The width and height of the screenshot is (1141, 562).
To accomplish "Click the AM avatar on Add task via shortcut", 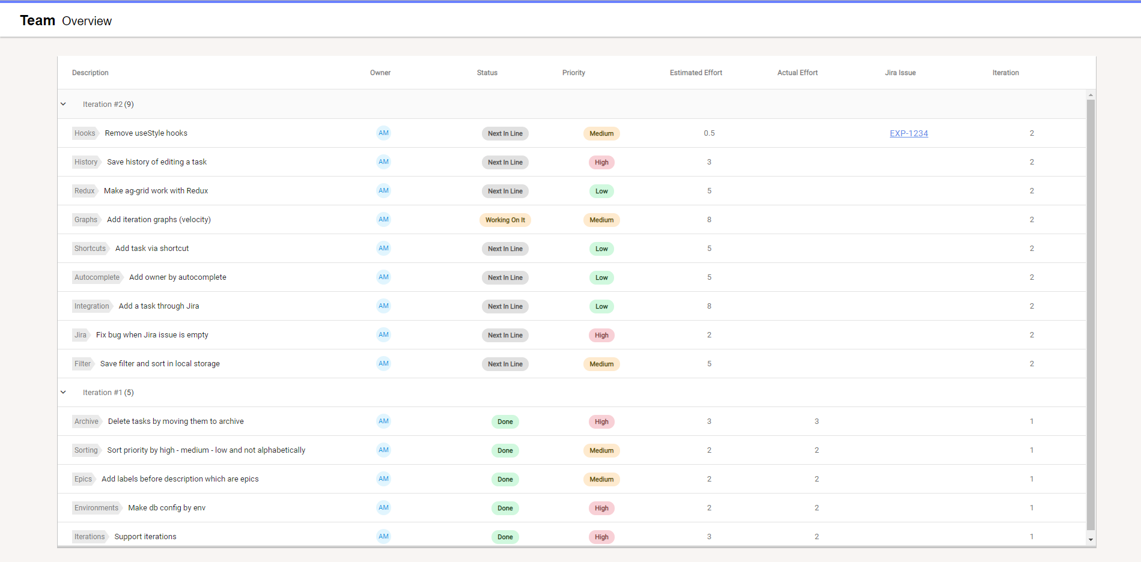I will [383, 249].
